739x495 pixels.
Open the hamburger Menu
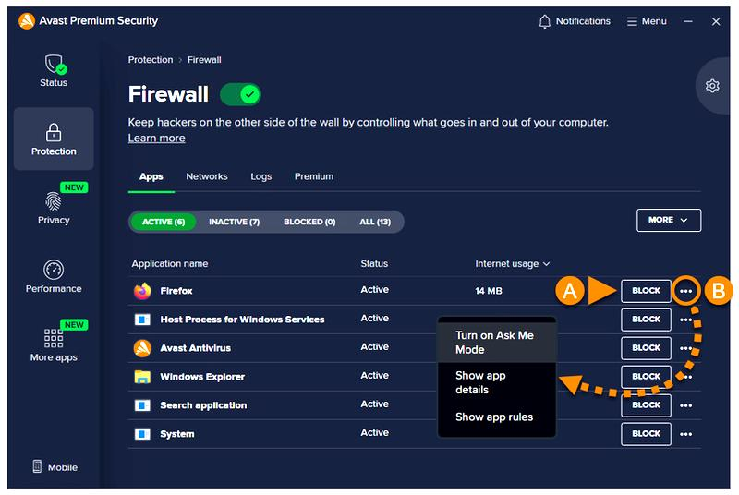pyautogui.click(x=647, y=21)
